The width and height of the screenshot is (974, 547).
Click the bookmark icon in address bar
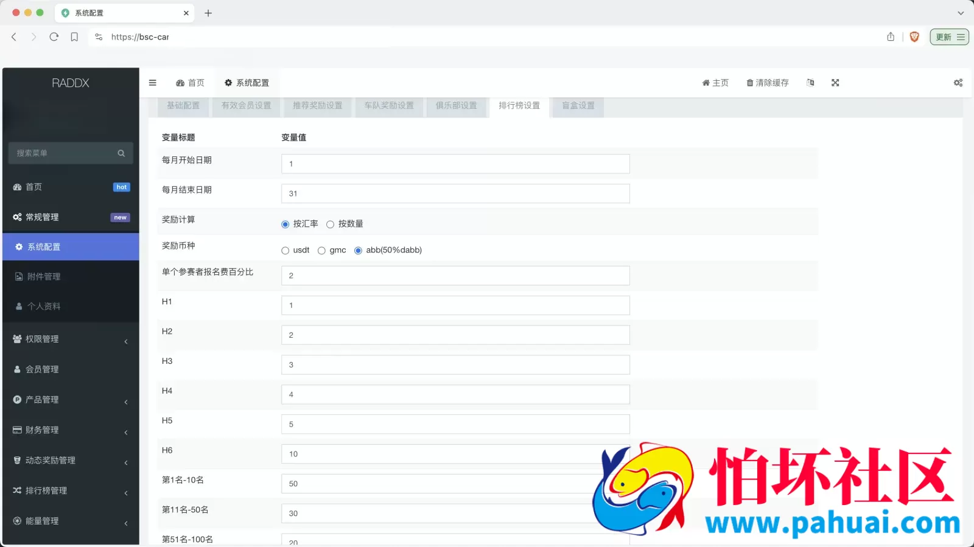[74, 37]
